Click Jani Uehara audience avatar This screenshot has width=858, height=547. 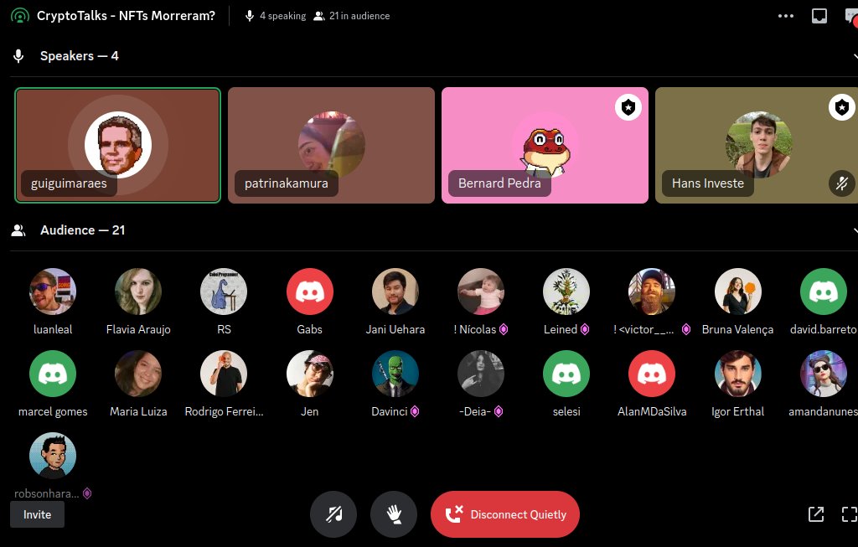[395, 292]
